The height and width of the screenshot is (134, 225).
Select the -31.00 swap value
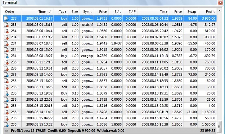click(192, 112)
